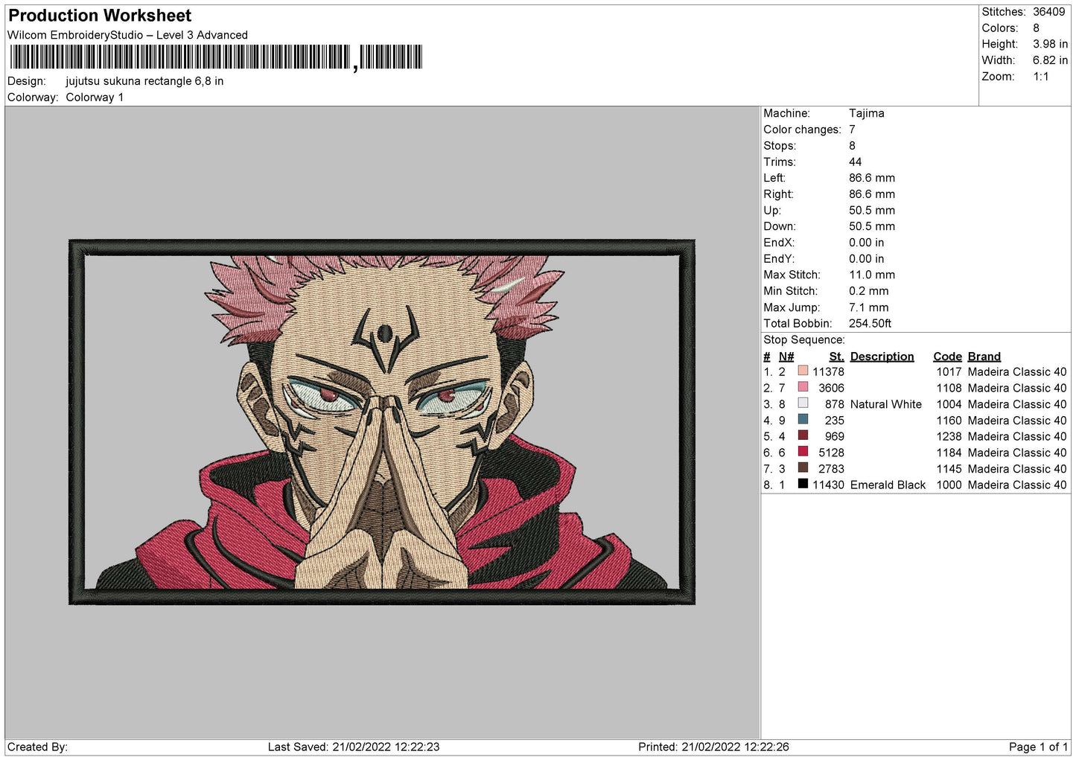Screen dimensions: 1076x760
Task: Select the design name 'jujutsu sukuna rectangle 6,8 in'
Action: click(x=144, y=81)
